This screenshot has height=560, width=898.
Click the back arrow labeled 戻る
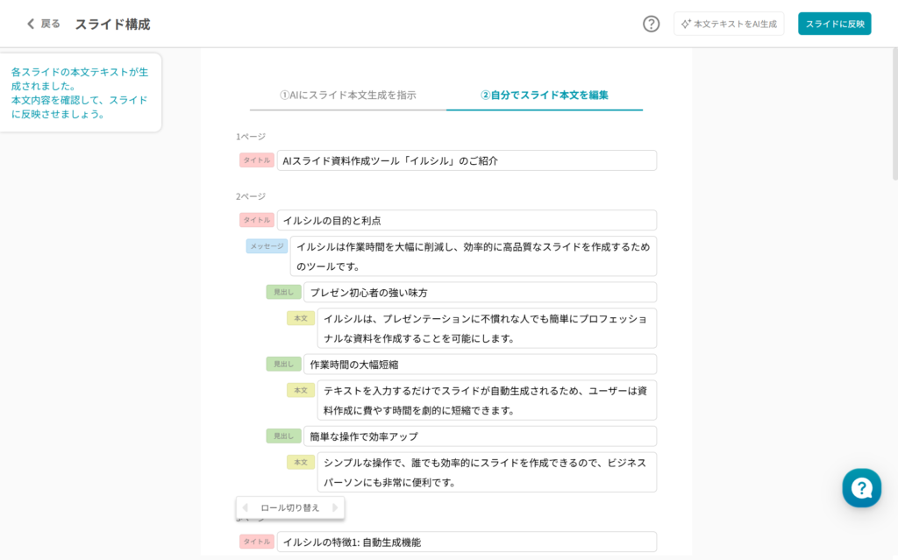coord(44,24)
